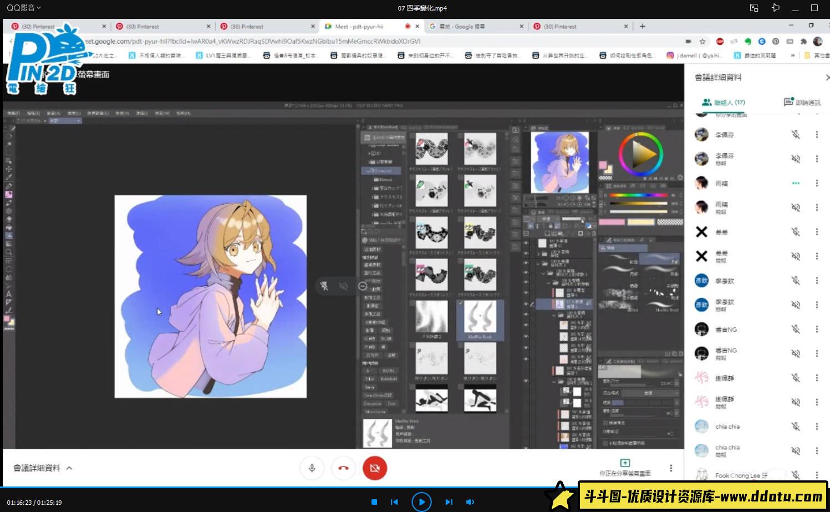Click the muted mic icon for 睿吉NG

coord(796,329)
